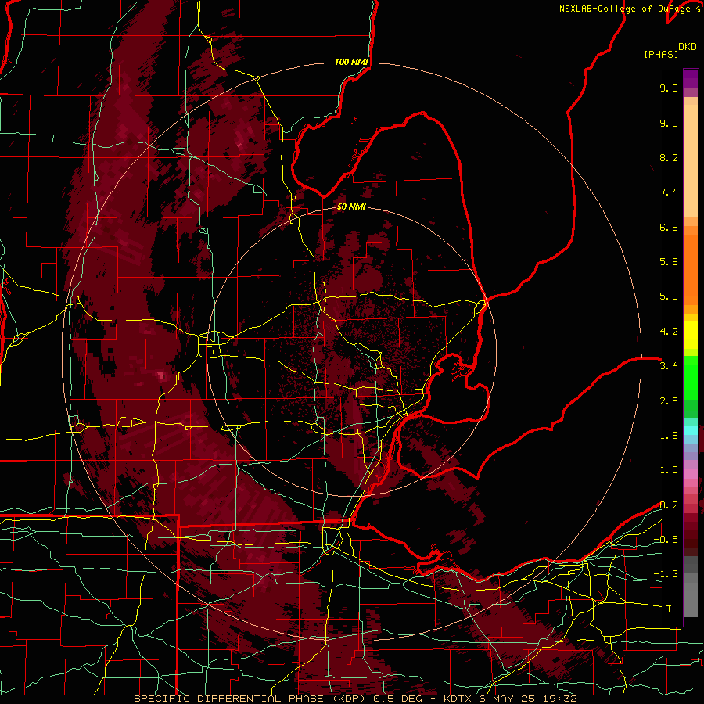This screenshot has width=704, height=704.
Task: Click the [PHAS] legend unit label
Action: (661, 55)
